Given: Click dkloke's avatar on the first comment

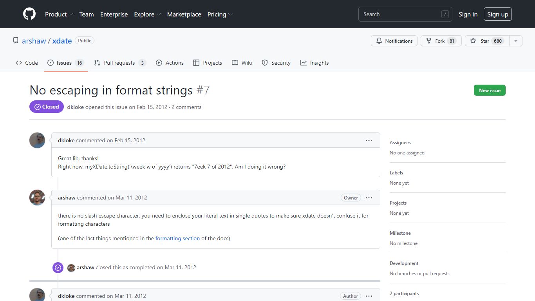Looking at the screenshot, I should click(37, 140).
